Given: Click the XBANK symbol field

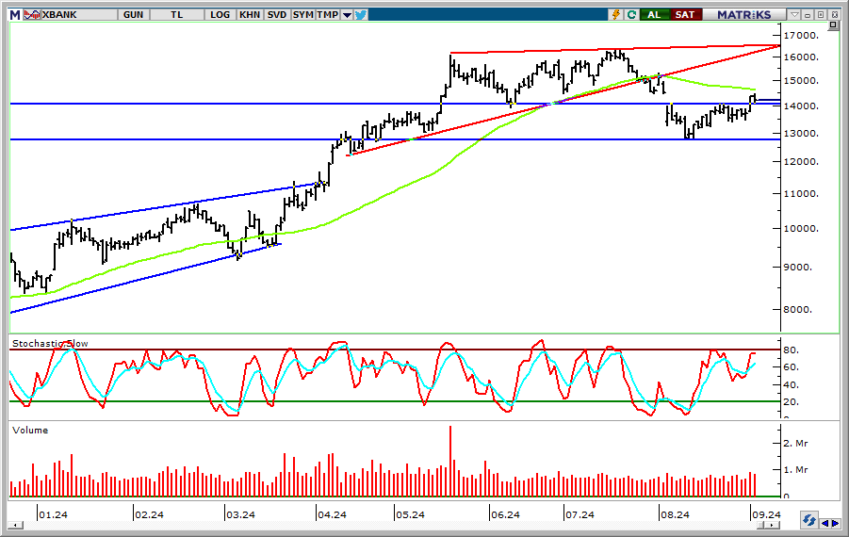Looking at the screenshot, I should [x=79, y=15].
